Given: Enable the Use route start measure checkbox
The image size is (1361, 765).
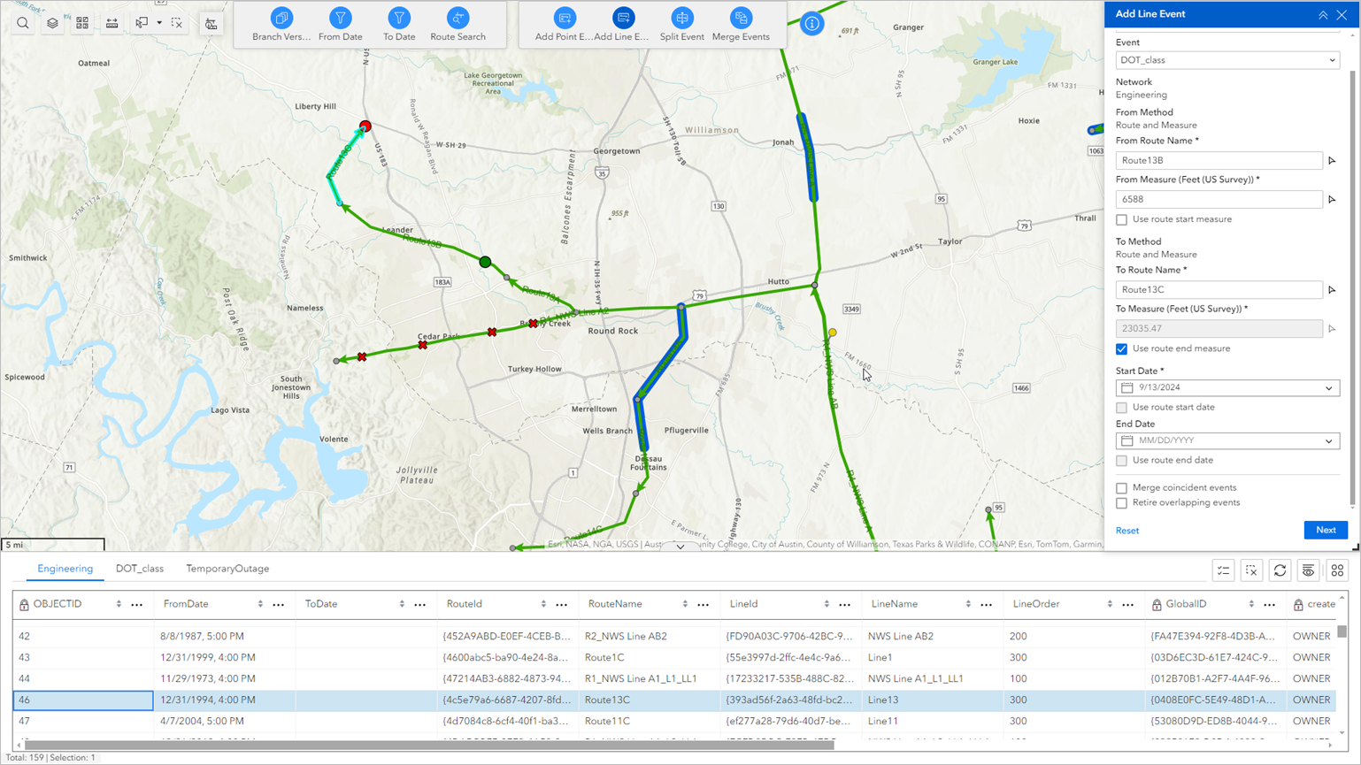Looking at the screenshot, I should coord(1122,219).
